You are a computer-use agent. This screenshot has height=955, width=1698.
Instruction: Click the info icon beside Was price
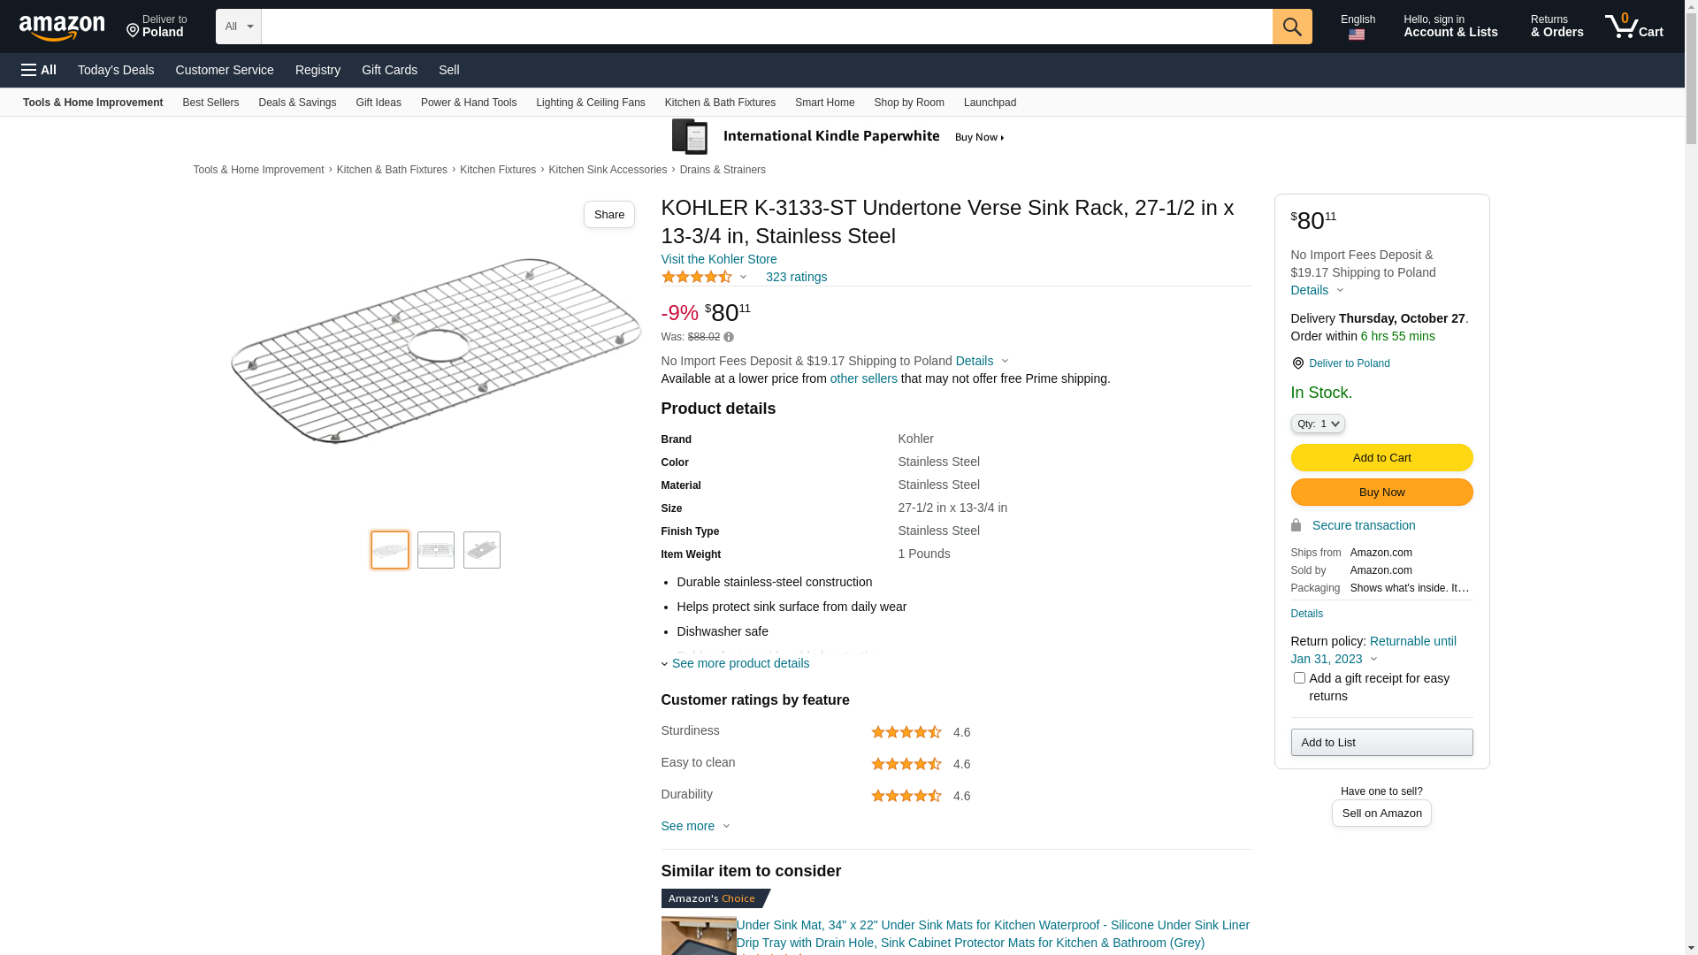tap(729, 337)
